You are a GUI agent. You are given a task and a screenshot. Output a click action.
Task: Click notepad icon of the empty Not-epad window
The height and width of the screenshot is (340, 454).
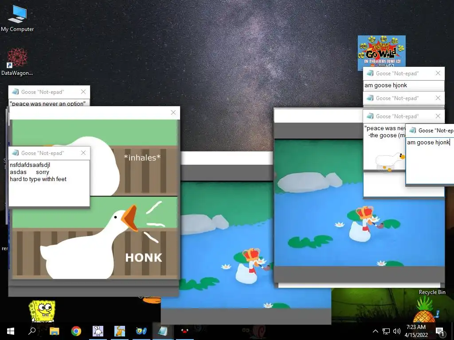point(370,98)
